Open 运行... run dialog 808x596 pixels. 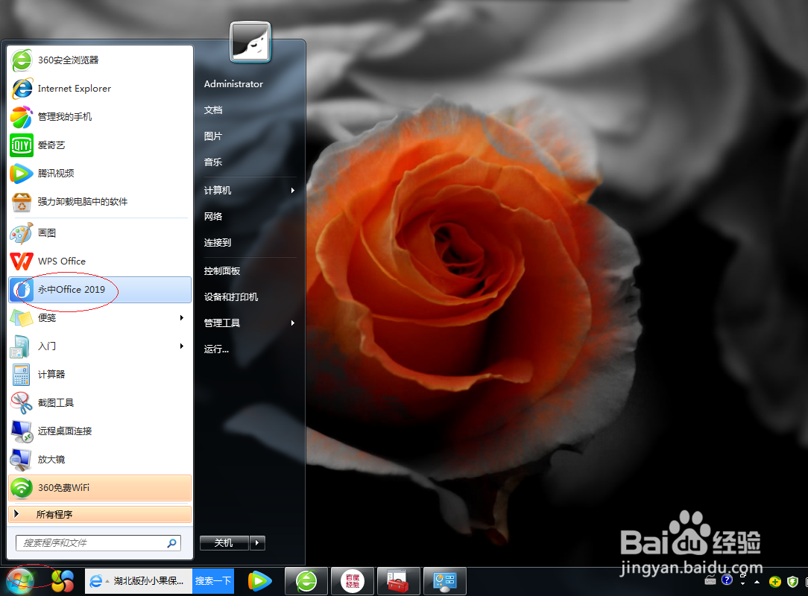pos(216,349)
